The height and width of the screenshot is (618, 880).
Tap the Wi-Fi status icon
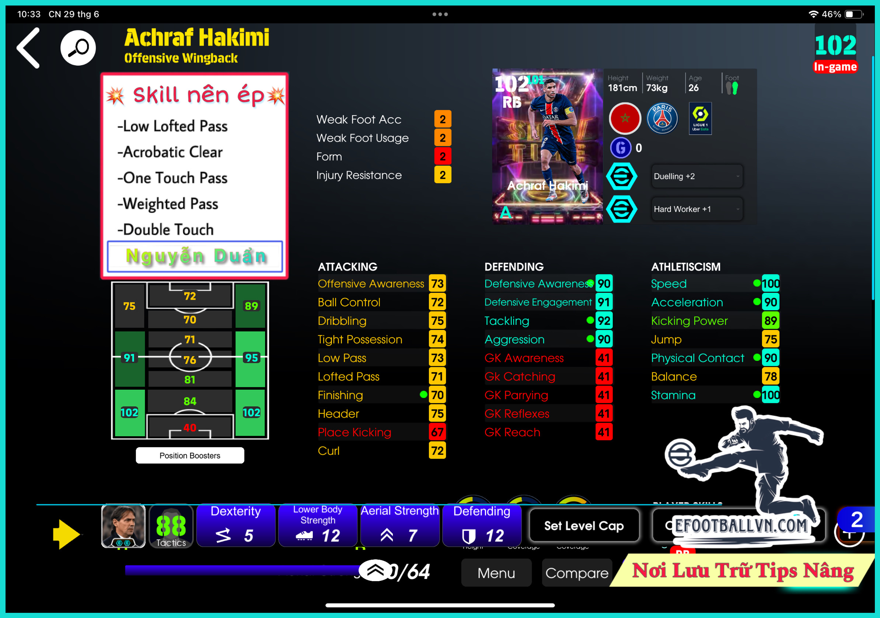[x=813, y=14]
